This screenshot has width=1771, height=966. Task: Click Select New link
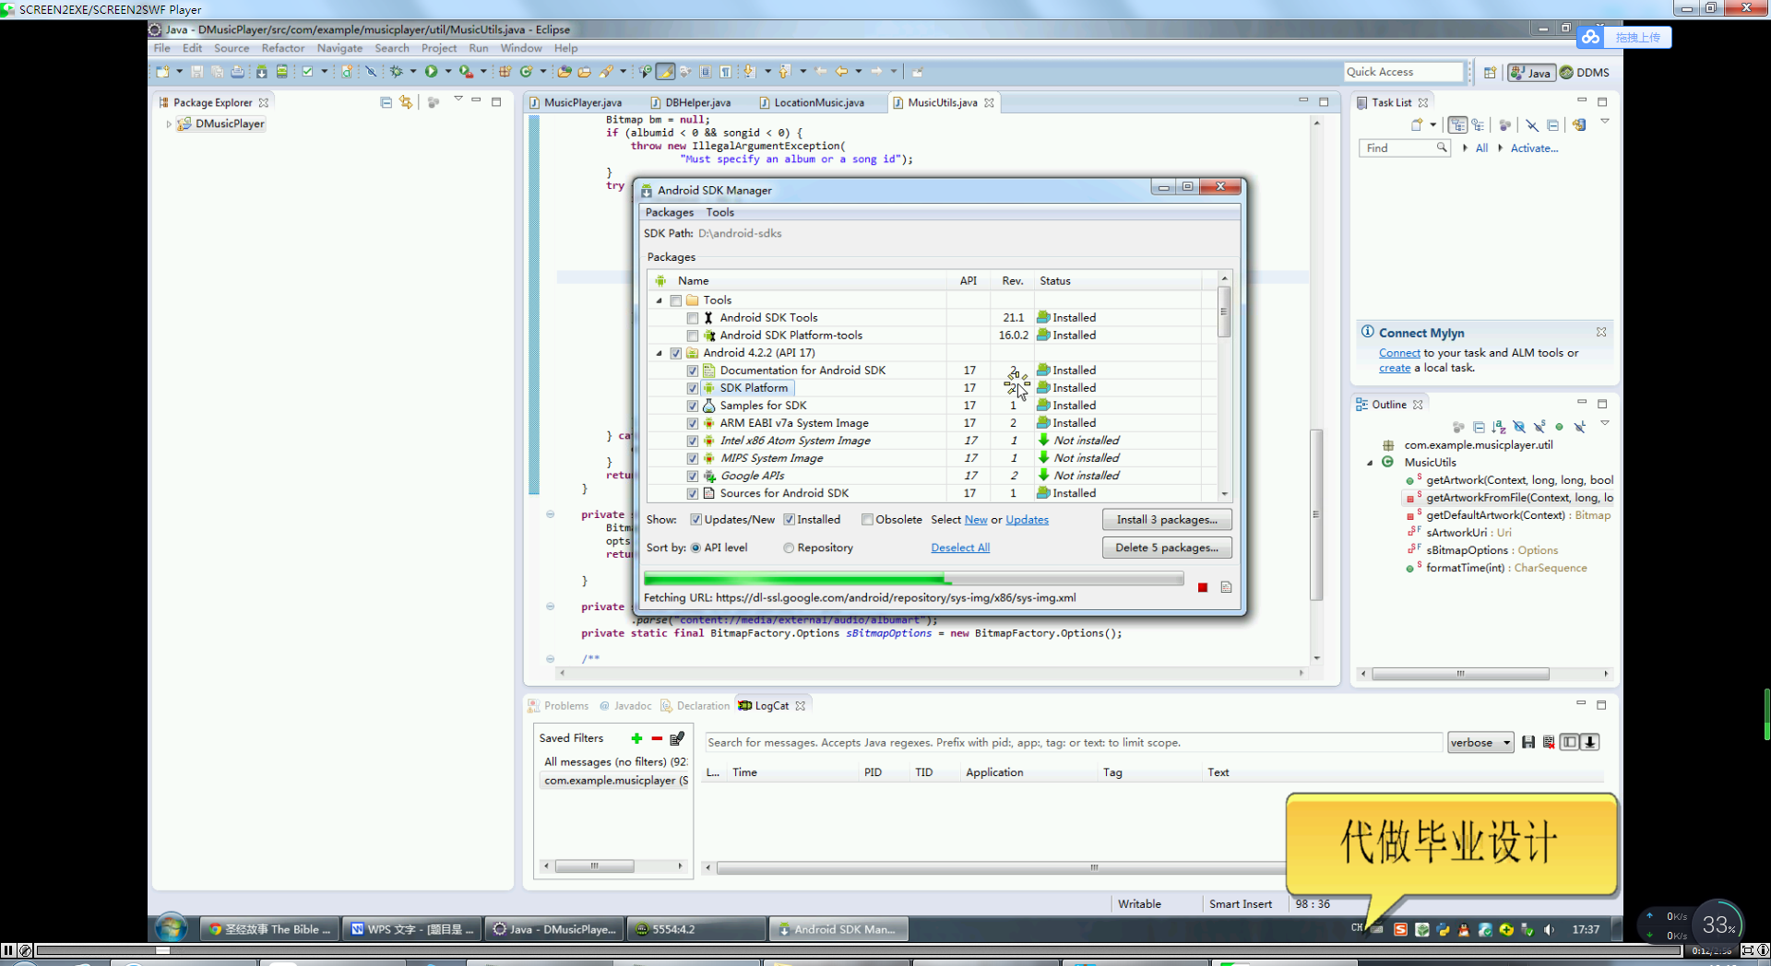976,520
